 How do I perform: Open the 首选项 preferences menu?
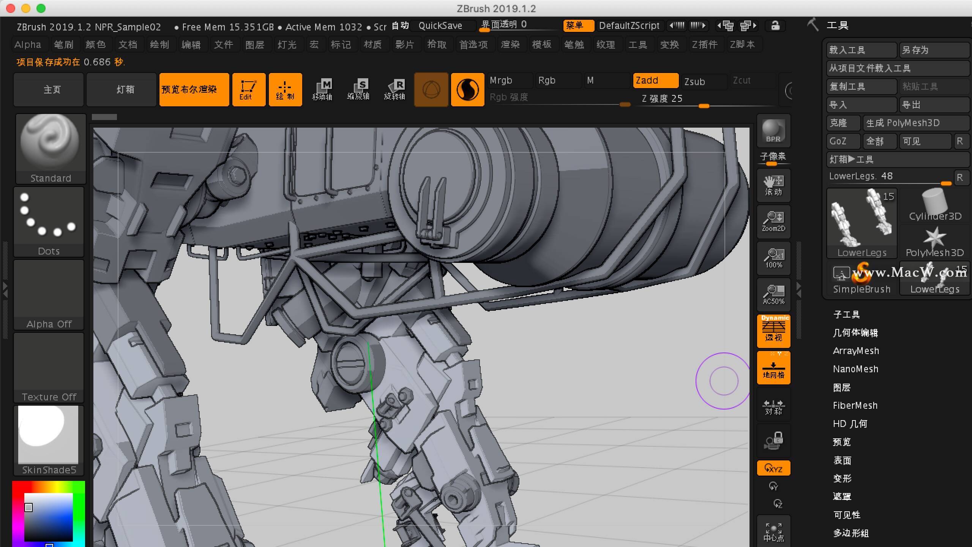click(473, 45)
